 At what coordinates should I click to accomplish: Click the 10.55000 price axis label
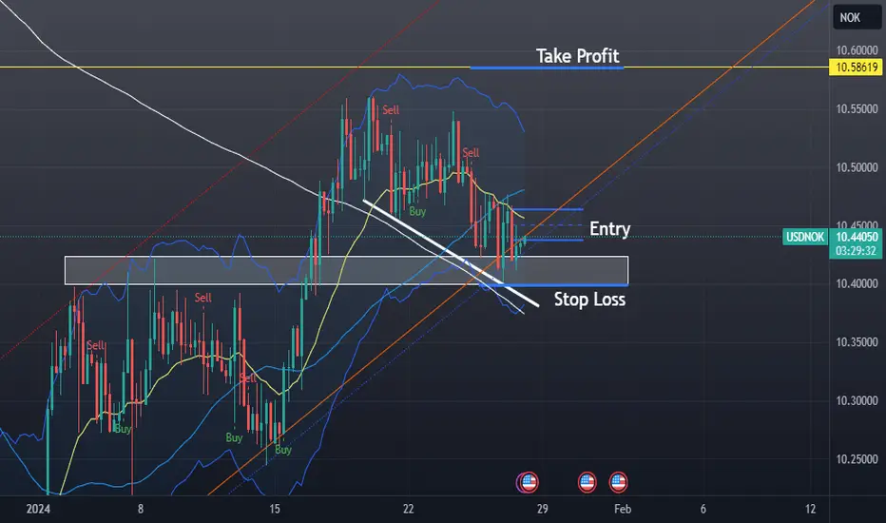[x=857, y=108]
